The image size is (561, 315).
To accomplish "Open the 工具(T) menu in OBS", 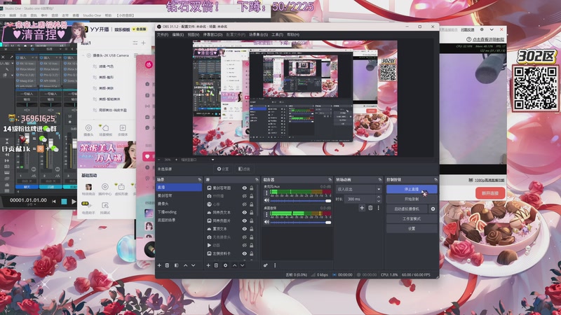I will (x=277, y=34).
